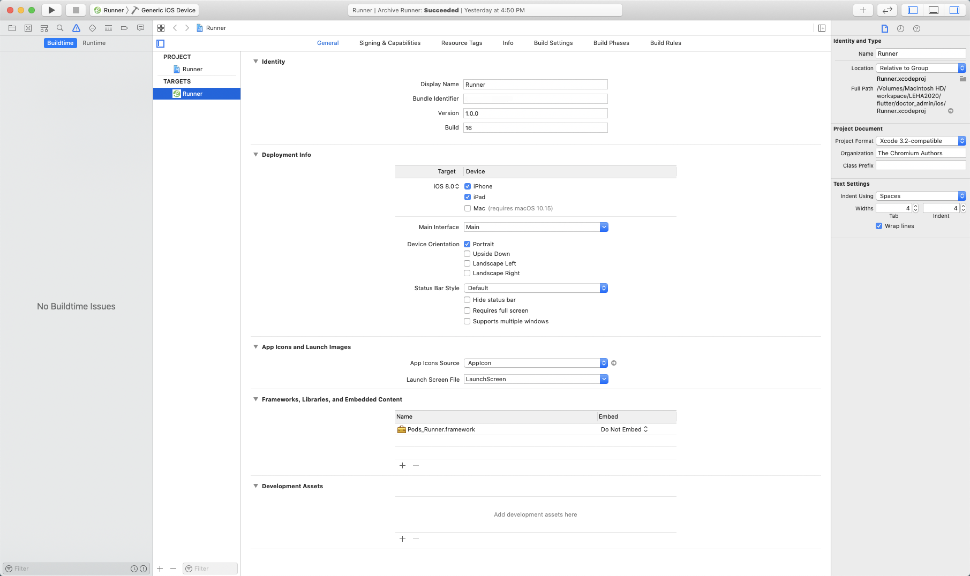Toggle the right inspector panel button

(954, 10)
